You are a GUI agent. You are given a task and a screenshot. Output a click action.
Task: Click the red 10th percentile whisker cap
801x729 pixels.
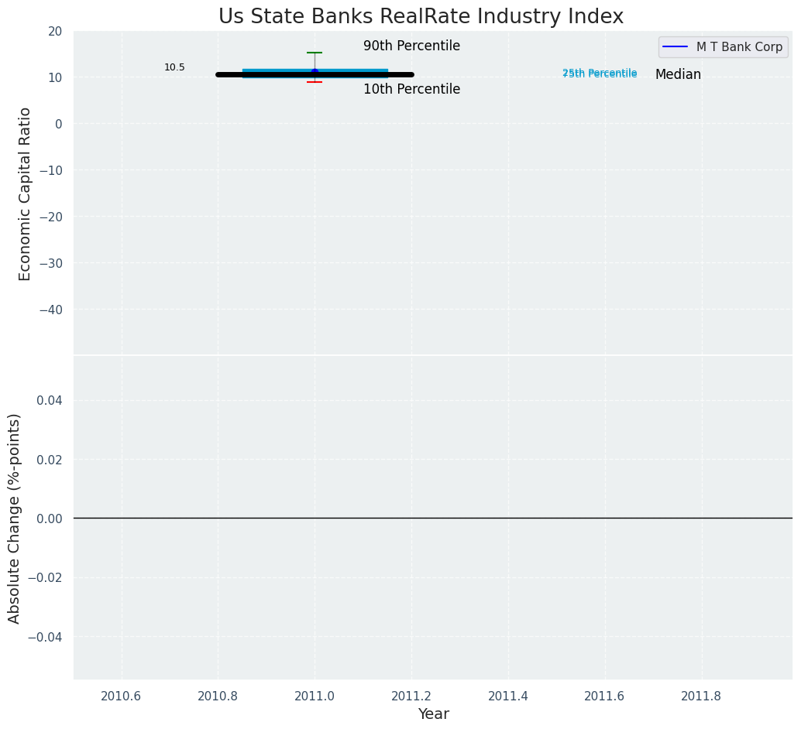click(x=315, y=82)
